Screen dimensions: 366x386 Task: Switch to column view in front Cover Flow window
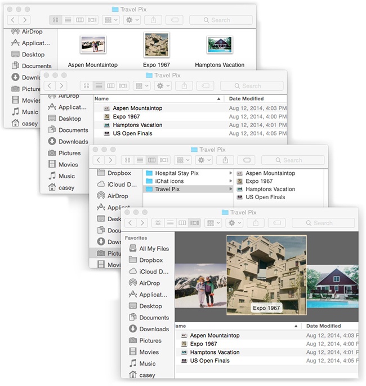tap(182, 223)
